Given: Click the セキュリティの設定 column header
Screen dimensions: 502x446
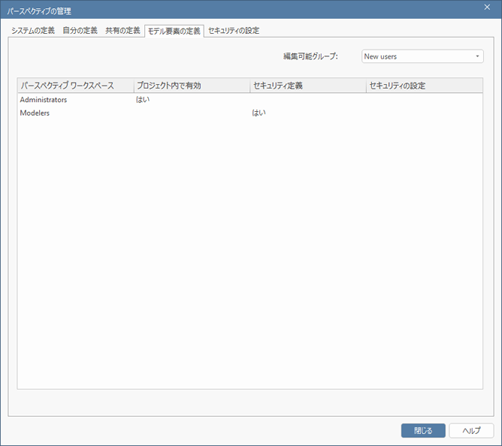Looking at the screenshot, I should pyautogui.click(x=424, y=86).
